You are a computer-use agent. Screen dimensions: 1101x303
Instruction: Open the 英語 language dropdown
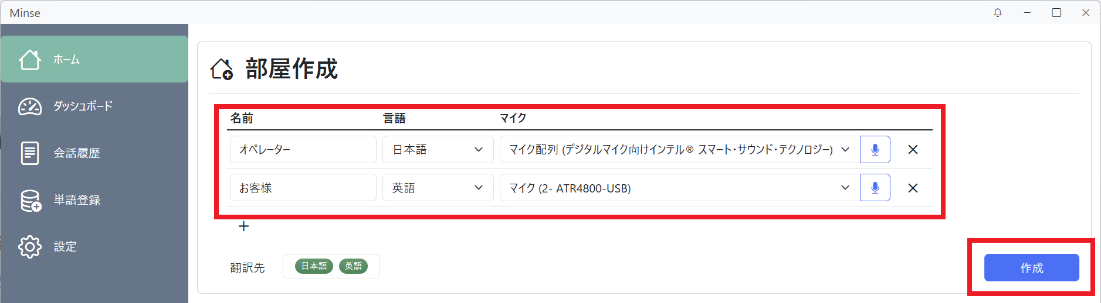coord(438,188)
